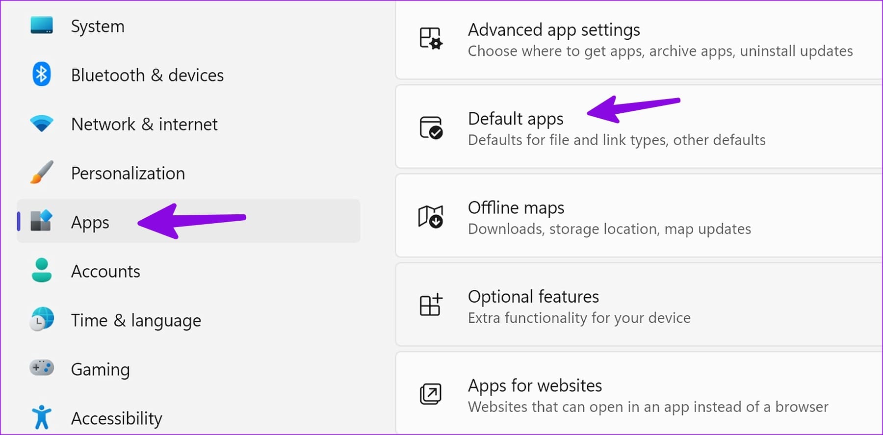Click the Default apps icon

(431, 128)
